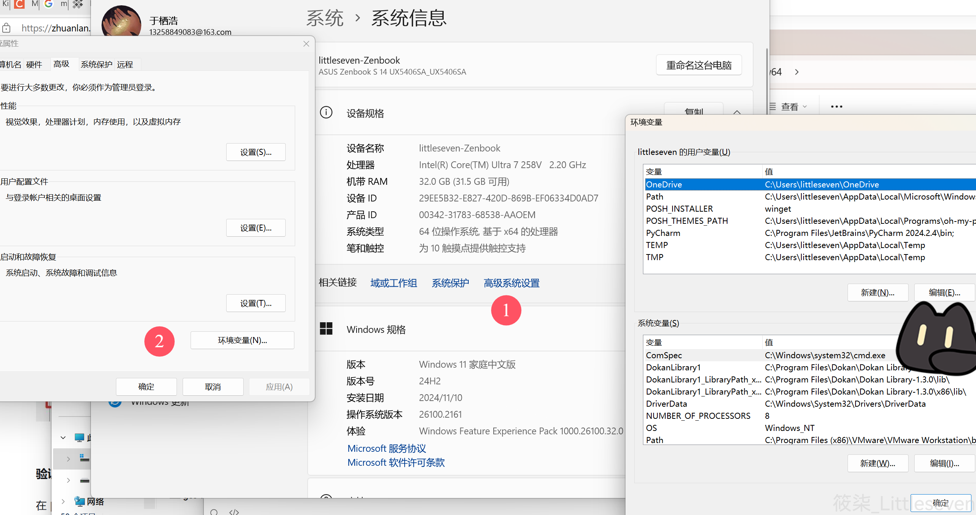This screenshot has width=976, height=515.
Task: Select the system Path variable row
Action: 810,440
